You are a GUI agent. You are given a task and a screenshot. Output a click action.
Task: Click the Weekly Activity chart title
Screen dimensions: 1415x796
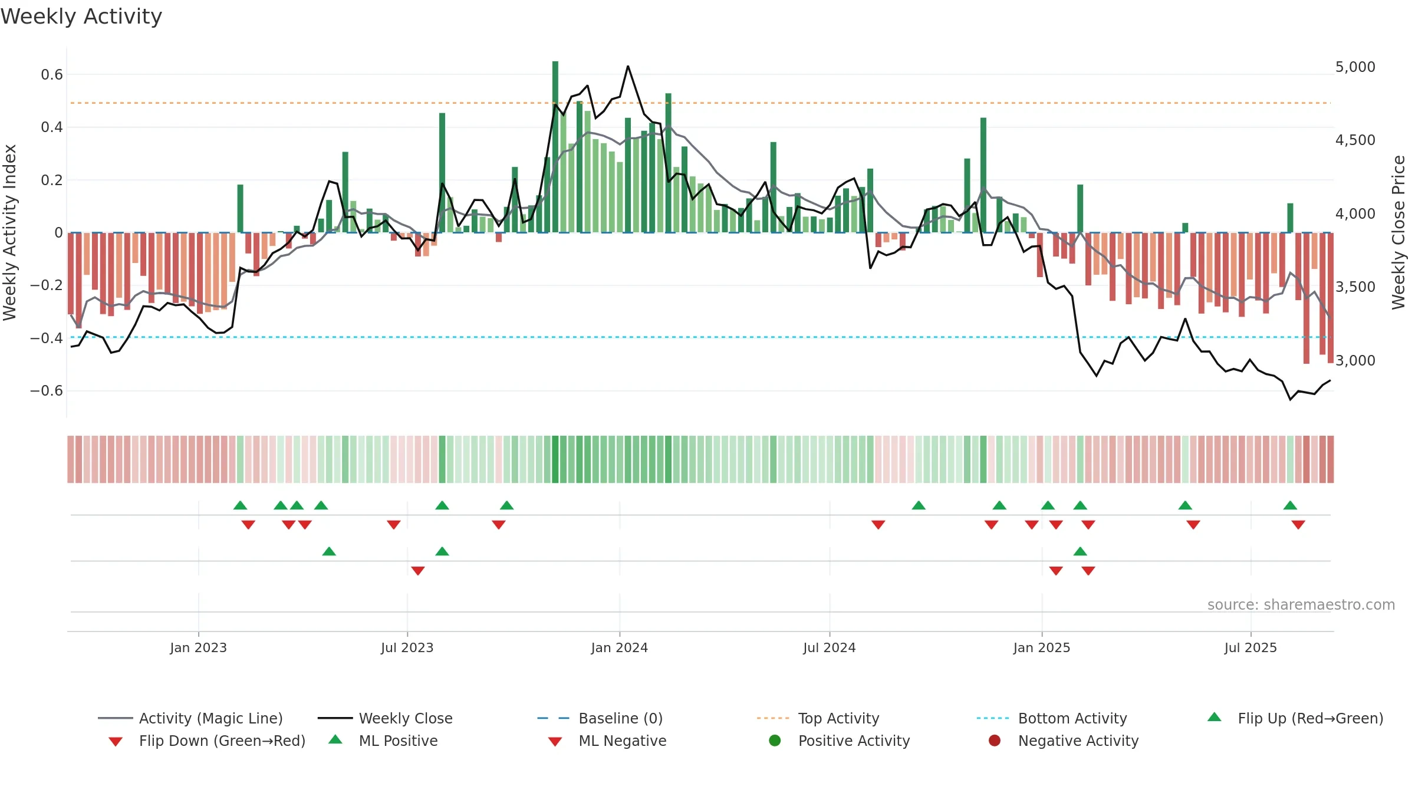pyautogui.click(x=81, y=17)
